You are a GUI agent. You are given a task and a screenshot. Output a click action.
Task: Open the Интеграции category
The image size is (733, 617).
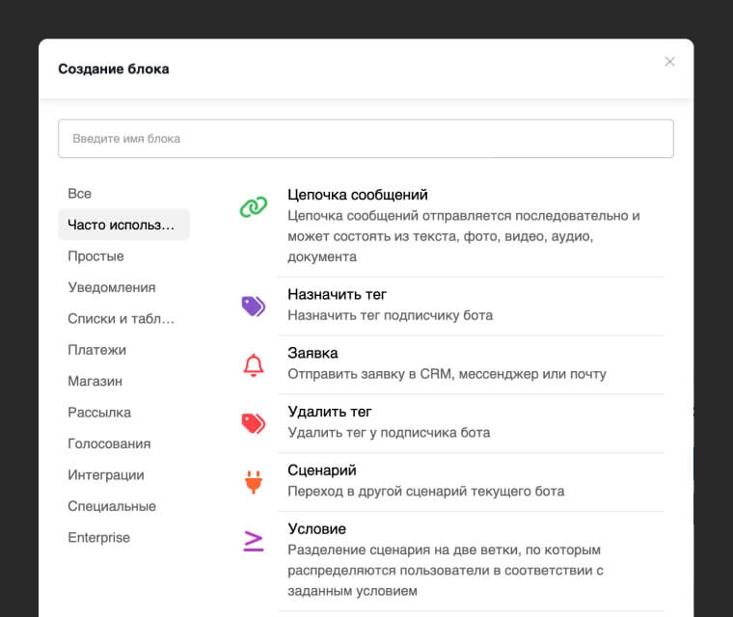(106, 475)
